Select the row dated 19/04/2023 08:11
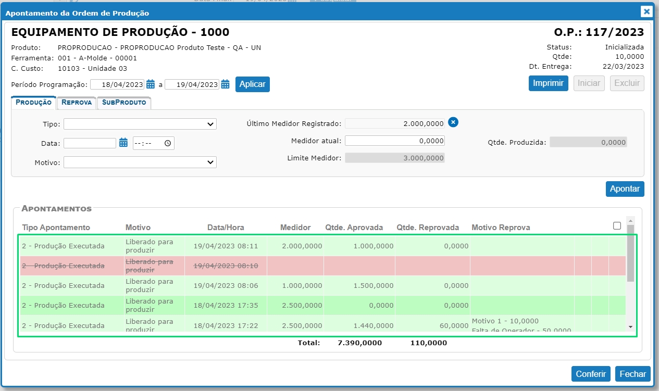This screenshot has width=659, height=391. coord(323,246)
